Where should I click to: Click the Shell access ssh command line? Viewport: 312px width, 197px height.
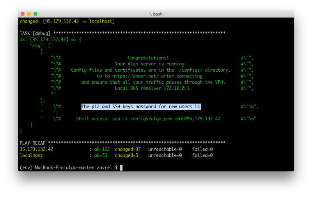148,119
